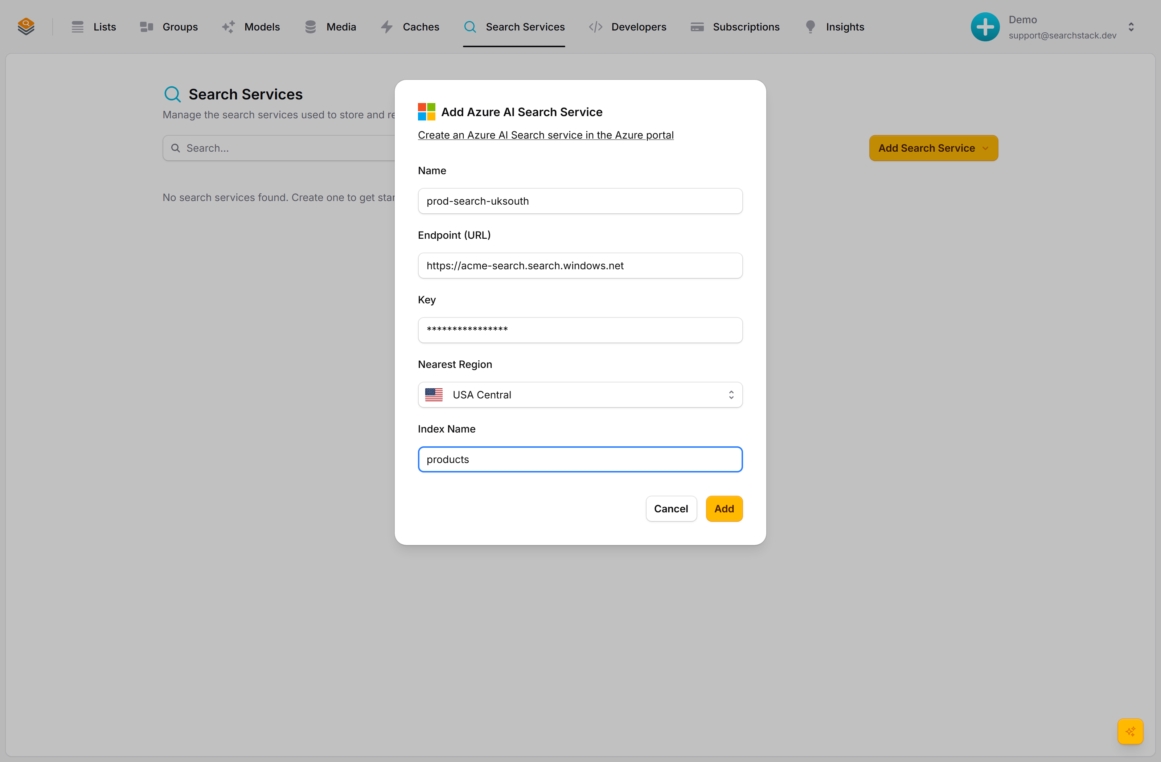Click the Search Services magnifier nav icon
The height and width of the screenshot is (762, 1161).
coord(470,27)
